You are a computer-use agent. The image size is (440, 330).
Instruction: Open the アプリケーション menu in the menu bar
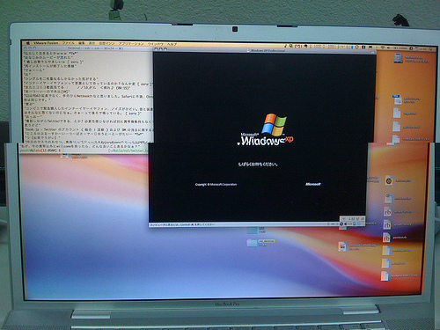point(131,44)
